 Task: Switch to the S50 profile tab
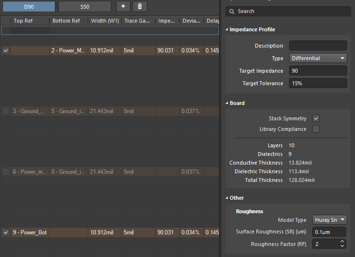[x=84, y=6]
